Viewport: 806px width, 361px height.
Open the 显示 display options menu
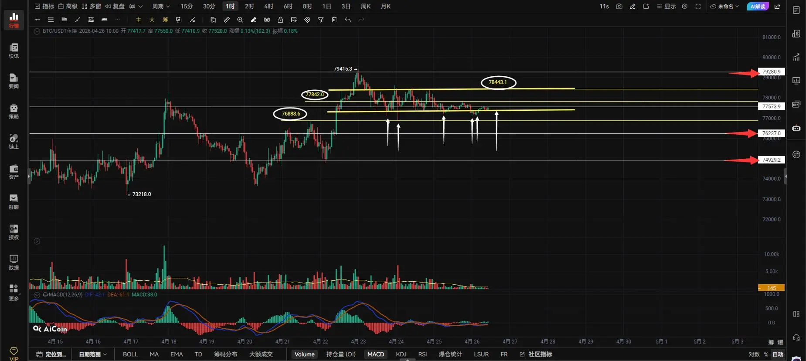(x=666, y=7)
